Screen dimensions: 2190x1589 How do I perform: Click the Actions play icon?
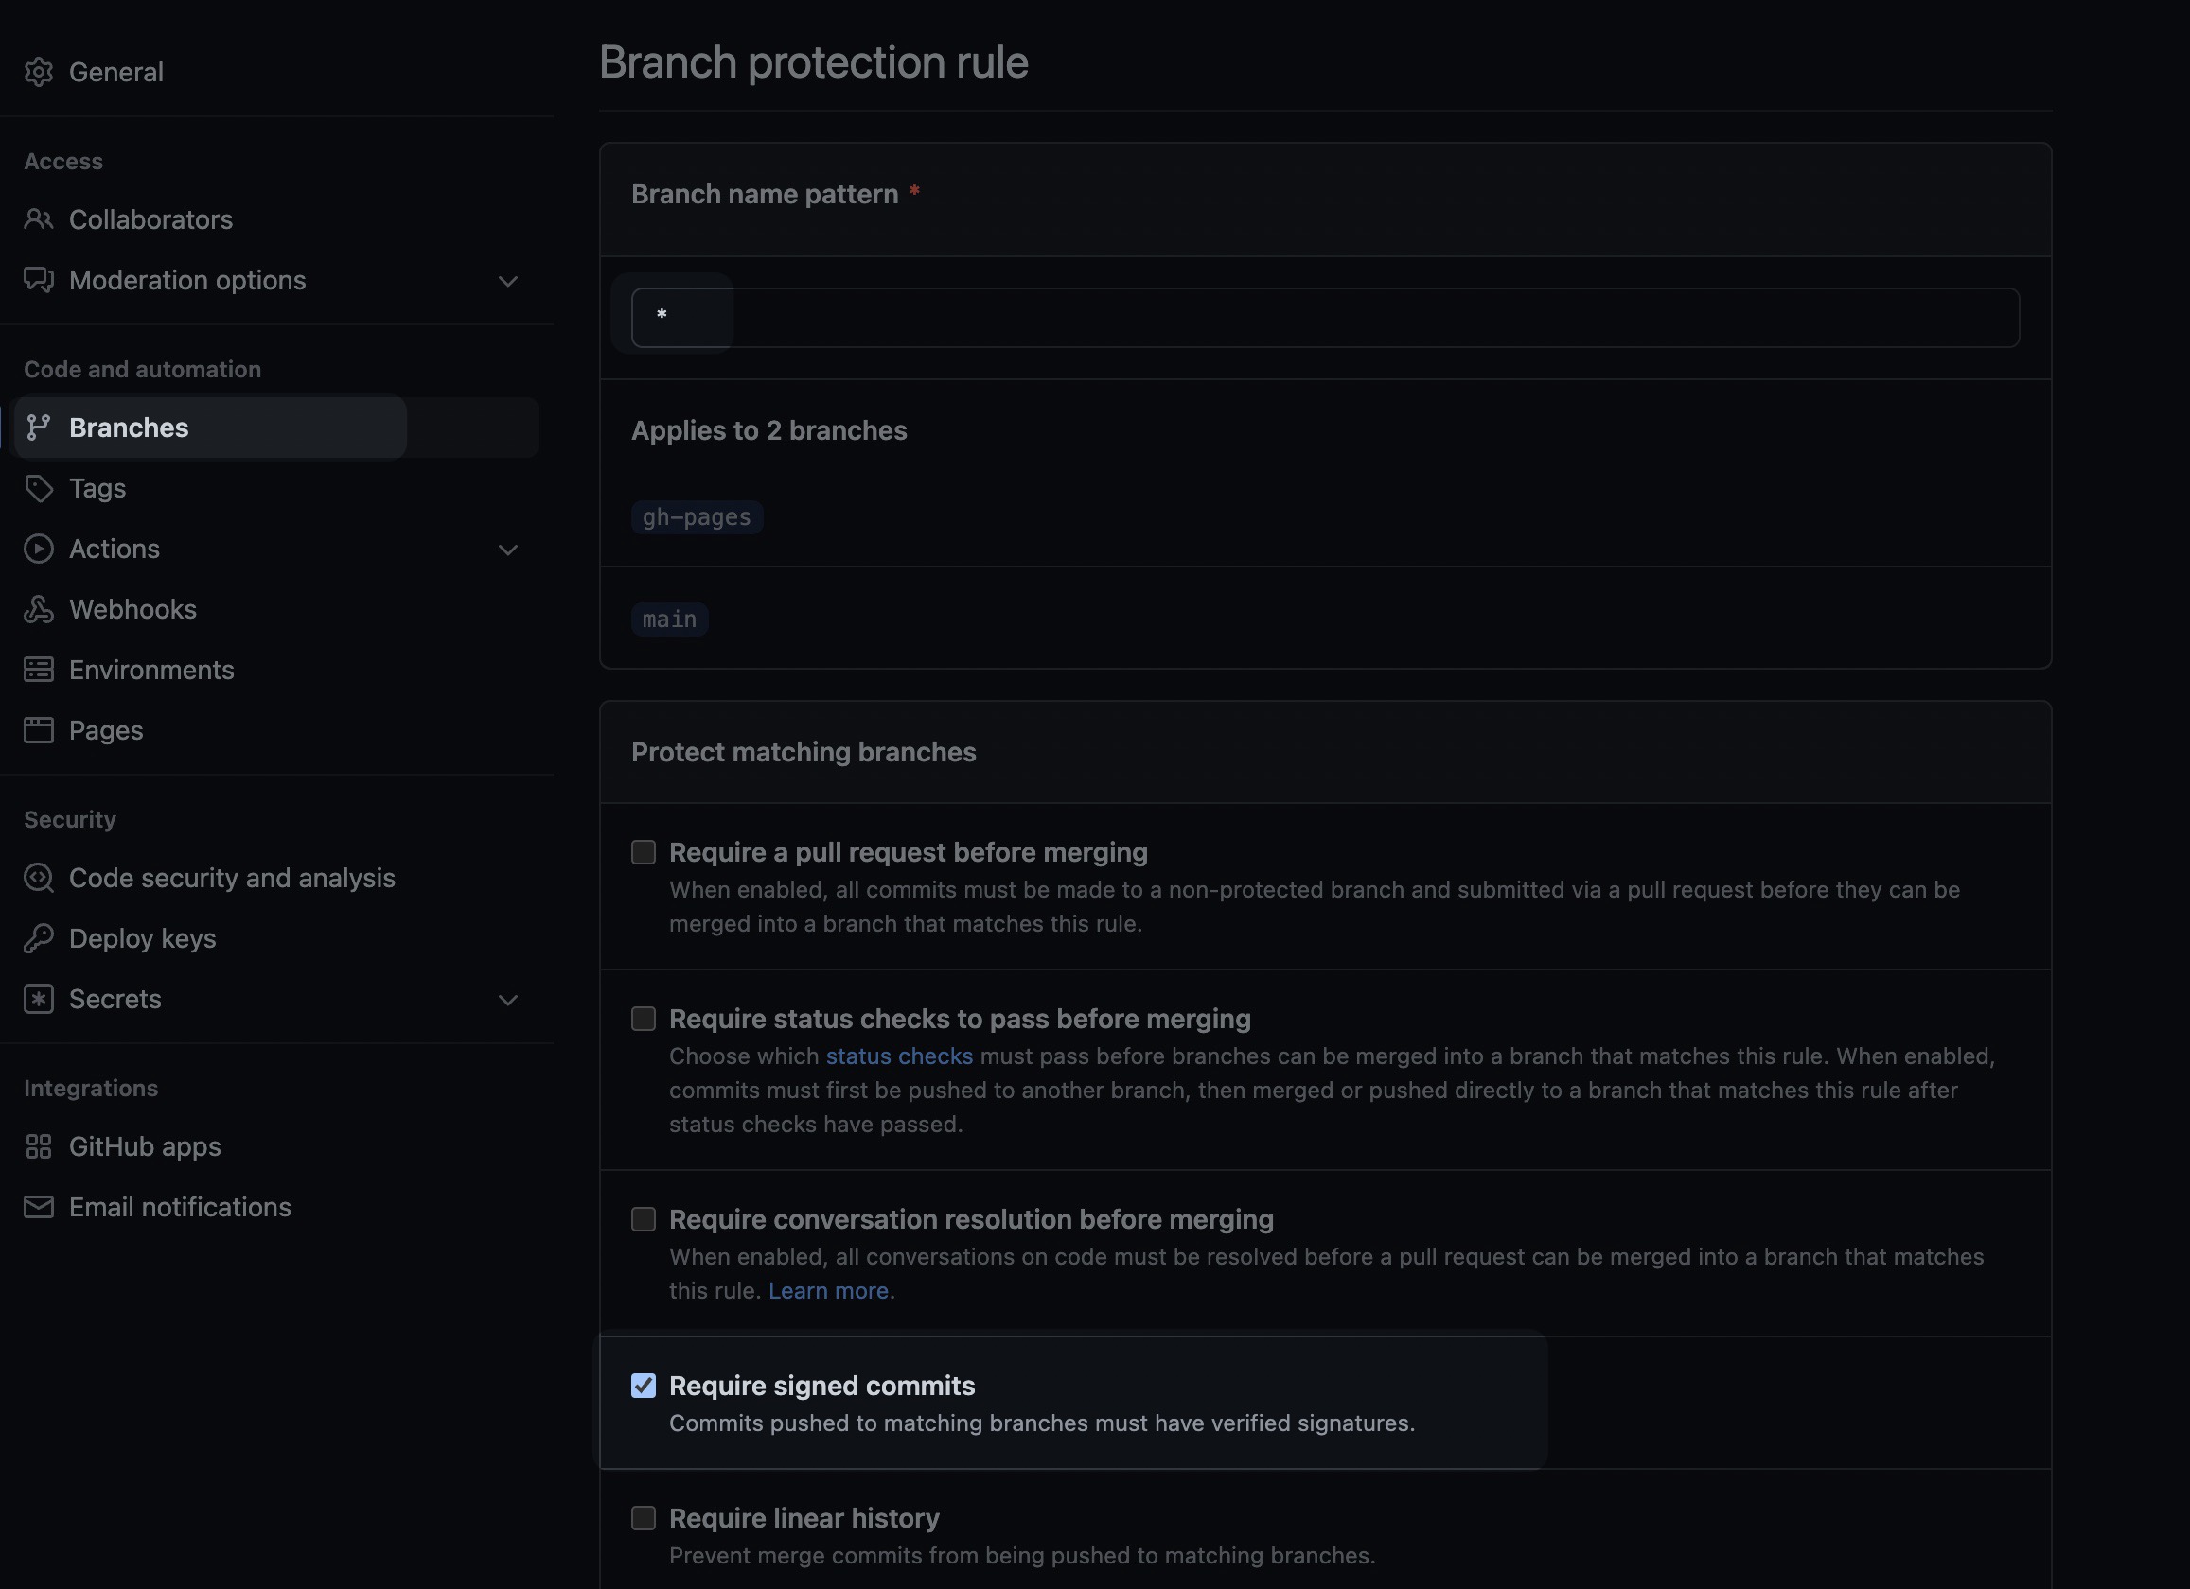pos(39,549)
